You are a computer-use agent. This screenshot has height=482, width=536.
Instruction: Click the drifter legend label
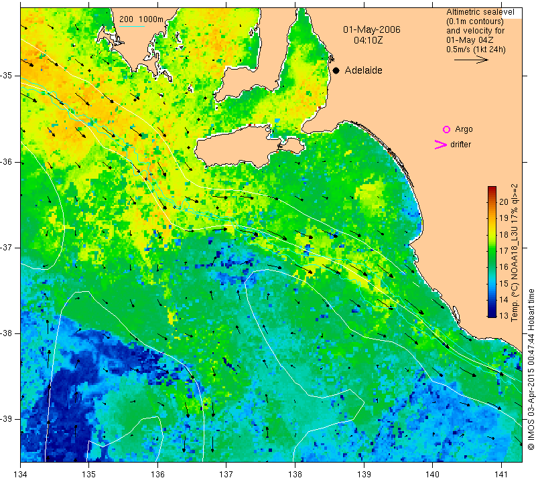[460, 145]
